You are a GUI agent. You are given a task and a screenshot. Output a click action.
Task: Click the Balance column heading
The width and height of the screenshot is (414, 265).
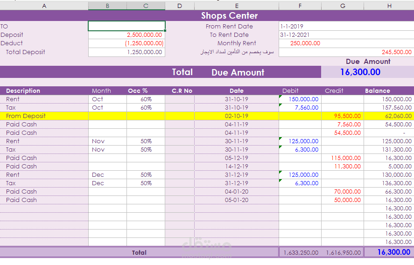pyautogui.click(x=377, y=91)
